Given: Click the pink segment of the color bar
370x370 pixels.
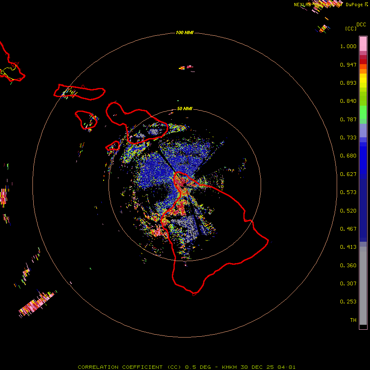Looking at the screenshot, I should pos(363,44).
